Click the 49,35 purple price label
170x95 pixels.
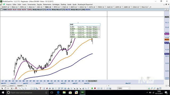(x=167, y=34)
